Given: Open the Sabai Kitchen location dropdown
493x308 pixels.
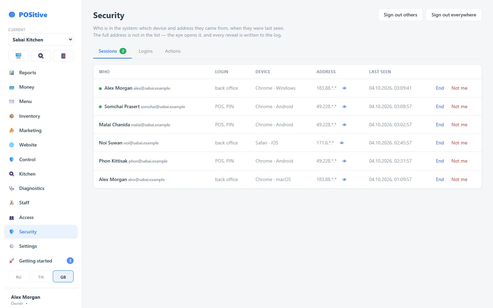Looking at the screenshot, I should [41, 40].
